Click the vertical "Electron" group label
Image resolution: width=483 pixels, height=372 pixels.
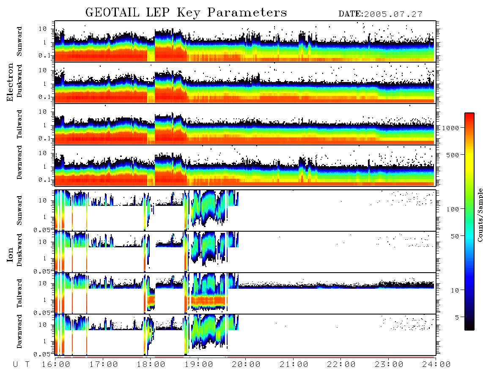[10, 82]
